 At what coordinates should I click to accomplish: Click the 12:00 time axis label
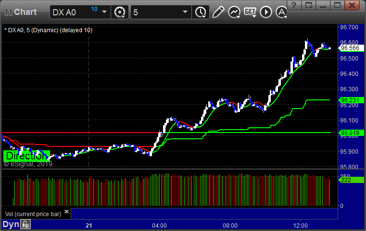[x=301, y=226]
